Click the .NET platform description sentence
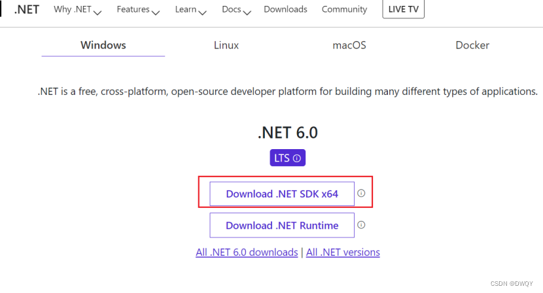543x293 pixels. [x=287, y=92]
